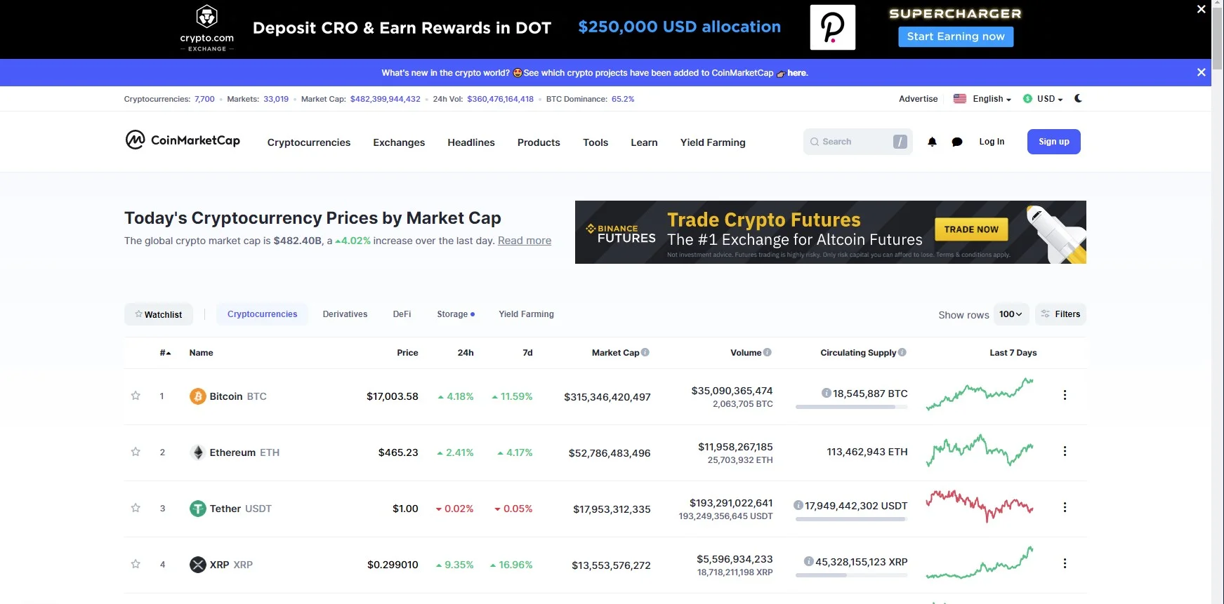Sort by rank # column header
The height and width of the screenshot is (604, 1224).
click(165, 353)
